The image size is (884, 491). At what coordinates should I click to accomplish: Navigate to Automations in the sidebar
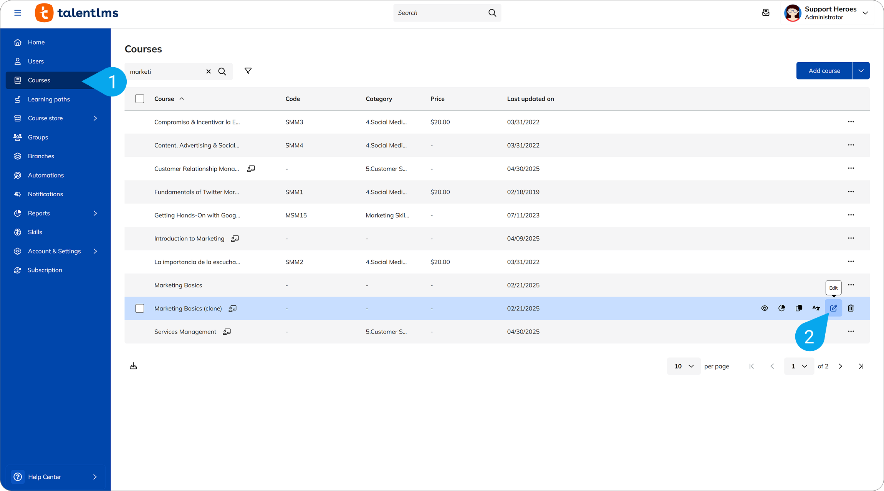(45, 175)
